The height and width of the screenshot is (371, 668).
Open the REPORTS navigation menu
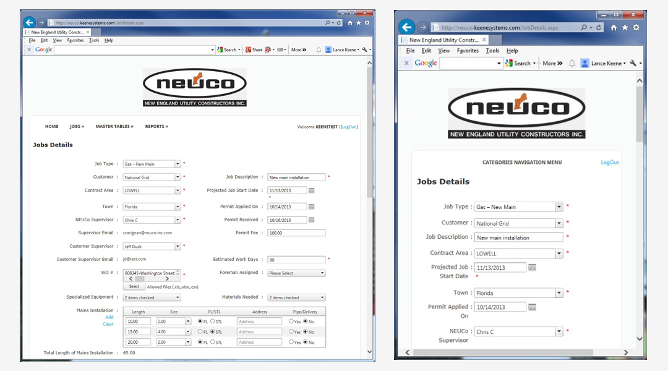point(156,126)
